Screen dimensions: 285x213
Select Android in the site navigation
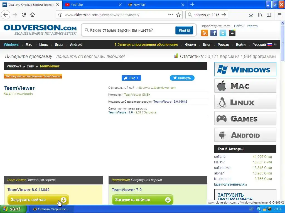[76, 45]
